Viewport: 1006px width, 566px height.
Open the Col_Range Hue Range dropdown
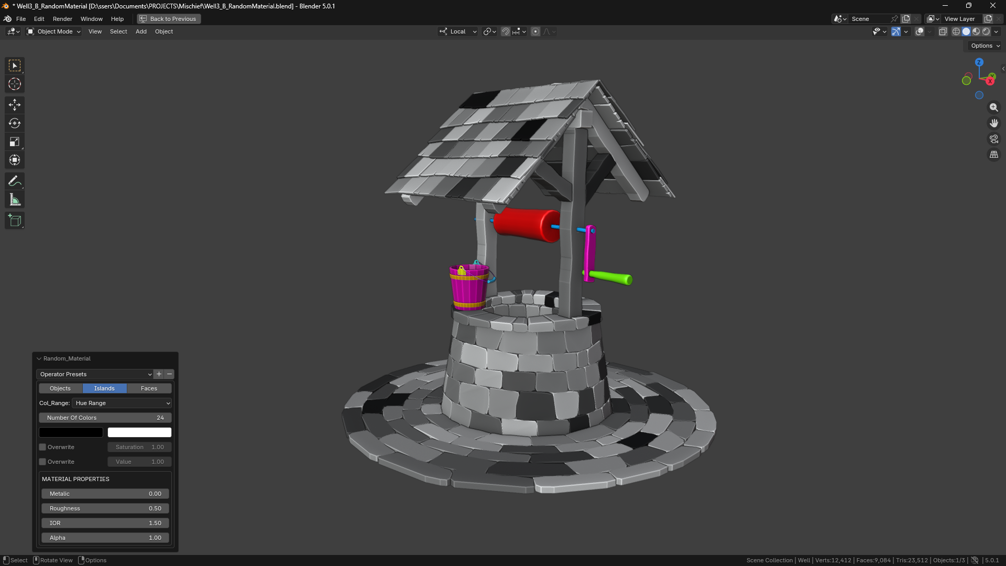pos(122,403)
